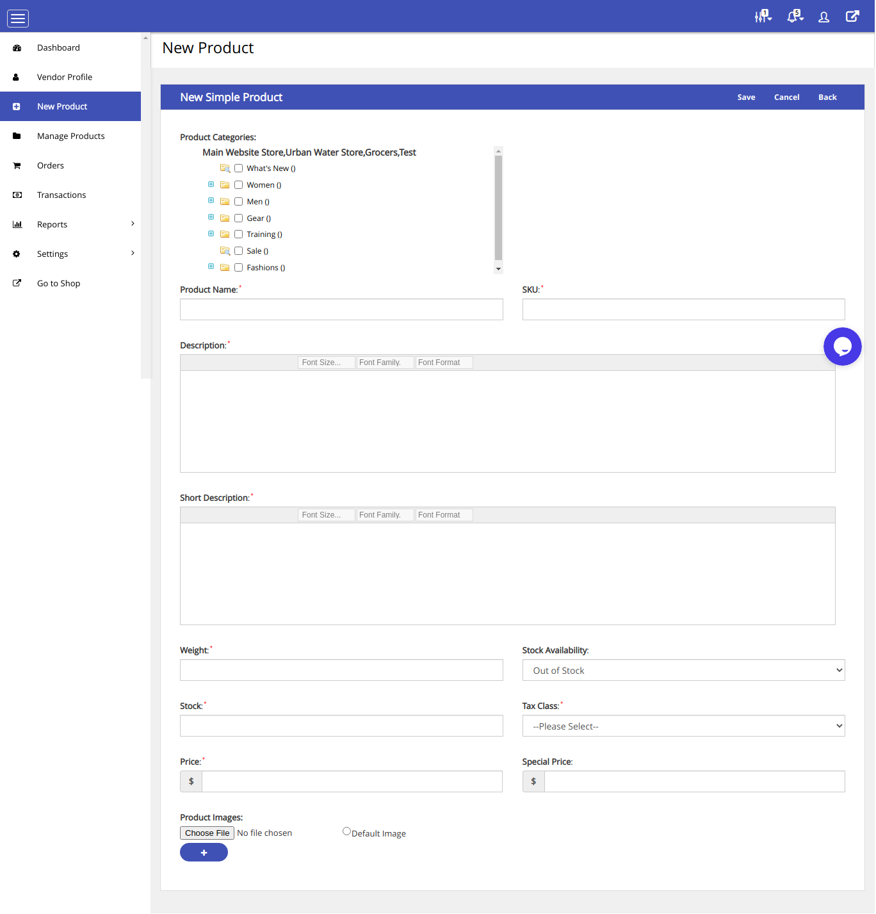
Task: Tick the Sale category checkbox
Action: [x=238, y=251]
